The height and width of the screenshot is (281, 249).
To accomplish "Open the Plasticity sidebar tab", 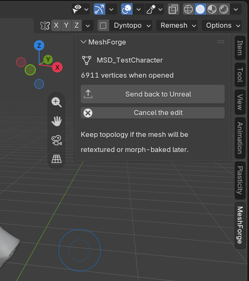I will coord(240,180).
